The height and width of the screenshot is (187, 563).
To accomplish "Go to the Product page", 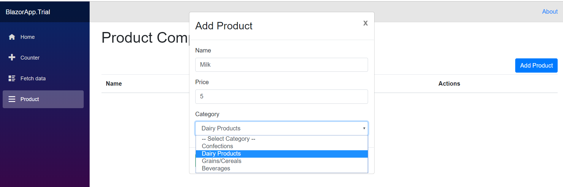I will pos(30,99).
